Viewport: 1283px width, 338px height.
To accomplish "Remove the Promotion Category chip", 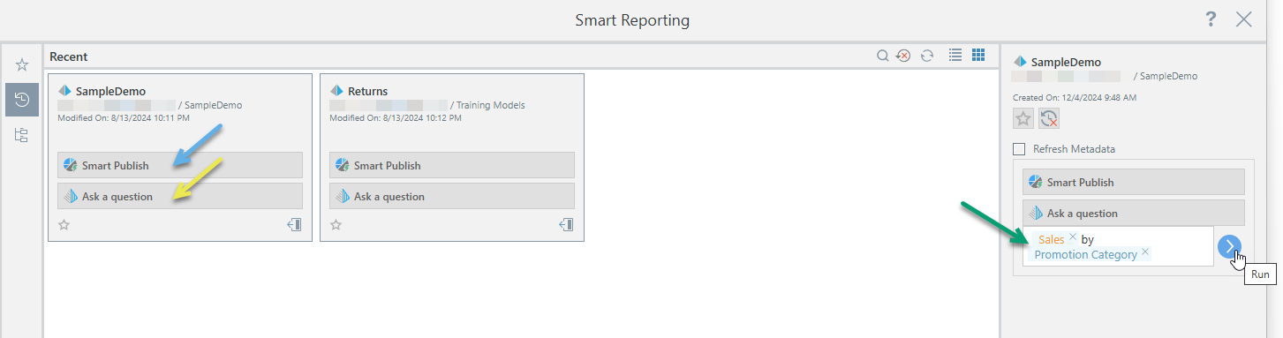I will click(x=1145, y=252).
